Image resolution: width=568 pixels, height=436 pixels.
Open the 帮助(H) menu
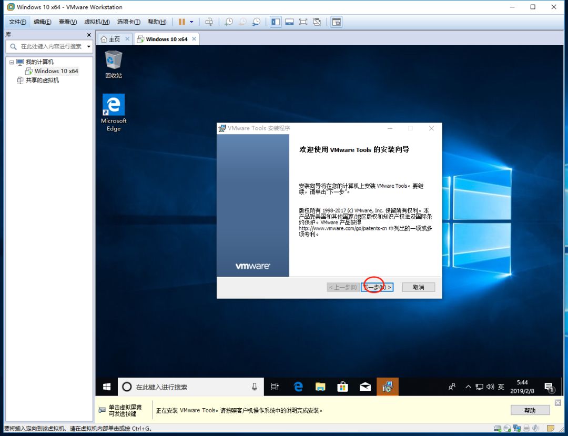coord(157,22)
